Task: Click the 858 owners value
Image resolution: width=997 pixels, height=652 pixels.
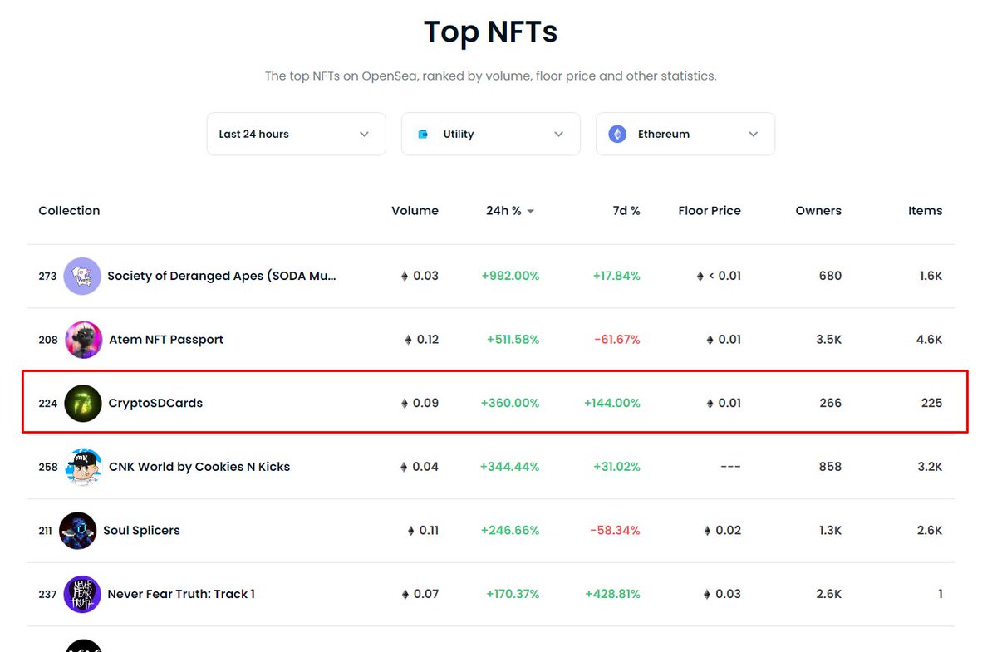Action: pos(830,467)
